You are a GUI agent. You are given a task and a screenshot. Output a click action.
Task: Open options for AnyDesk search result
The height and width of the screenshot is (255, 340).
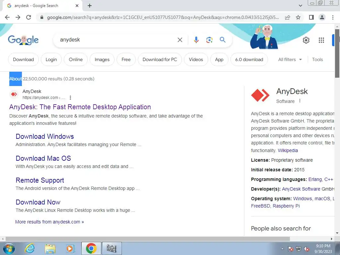(x=70, y=98)
